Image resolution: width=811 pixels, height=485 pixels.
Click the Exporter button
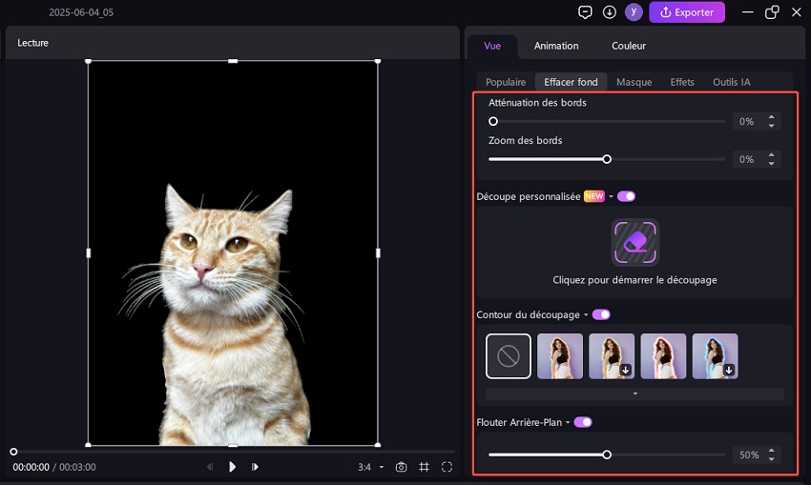point(687,12)
